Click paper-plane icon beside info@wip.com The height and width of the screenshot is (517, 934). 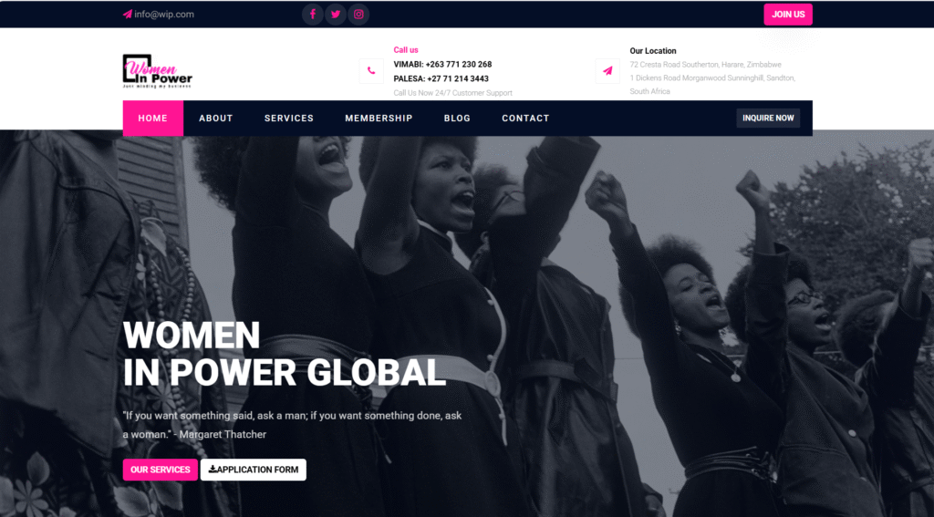[x=128, y=15]
